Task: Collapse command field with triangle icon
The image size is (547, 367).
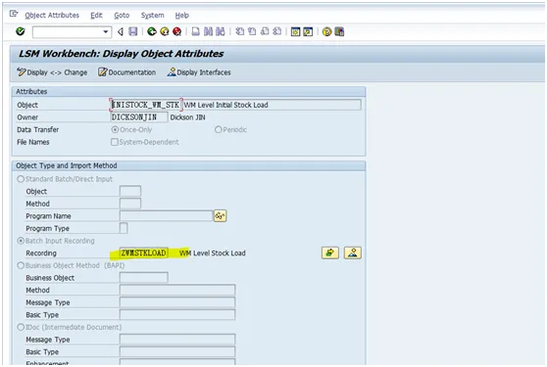Action: click(121, 32)
